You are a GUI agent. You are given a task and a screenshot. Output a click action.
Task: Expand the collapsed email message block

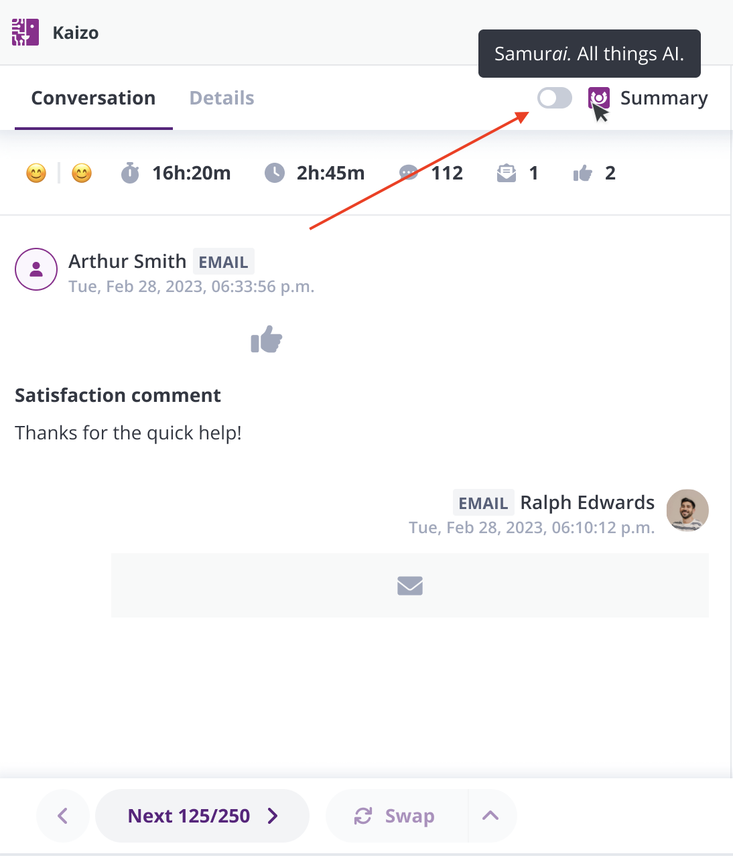(x=410, y=585)
